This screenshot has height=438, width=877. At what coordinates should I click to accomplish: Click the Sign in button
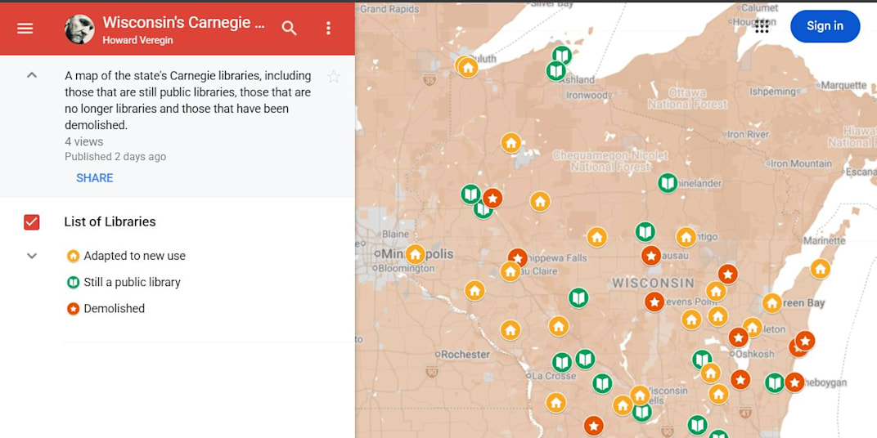click(x=825, y=26)
